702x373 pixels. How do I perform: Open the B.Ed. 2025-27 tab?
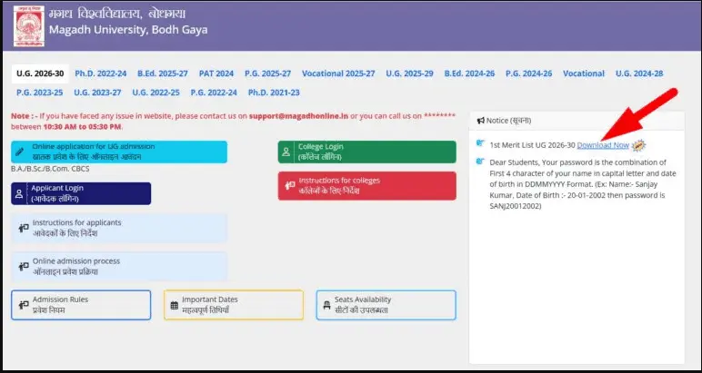coord(163,74)
